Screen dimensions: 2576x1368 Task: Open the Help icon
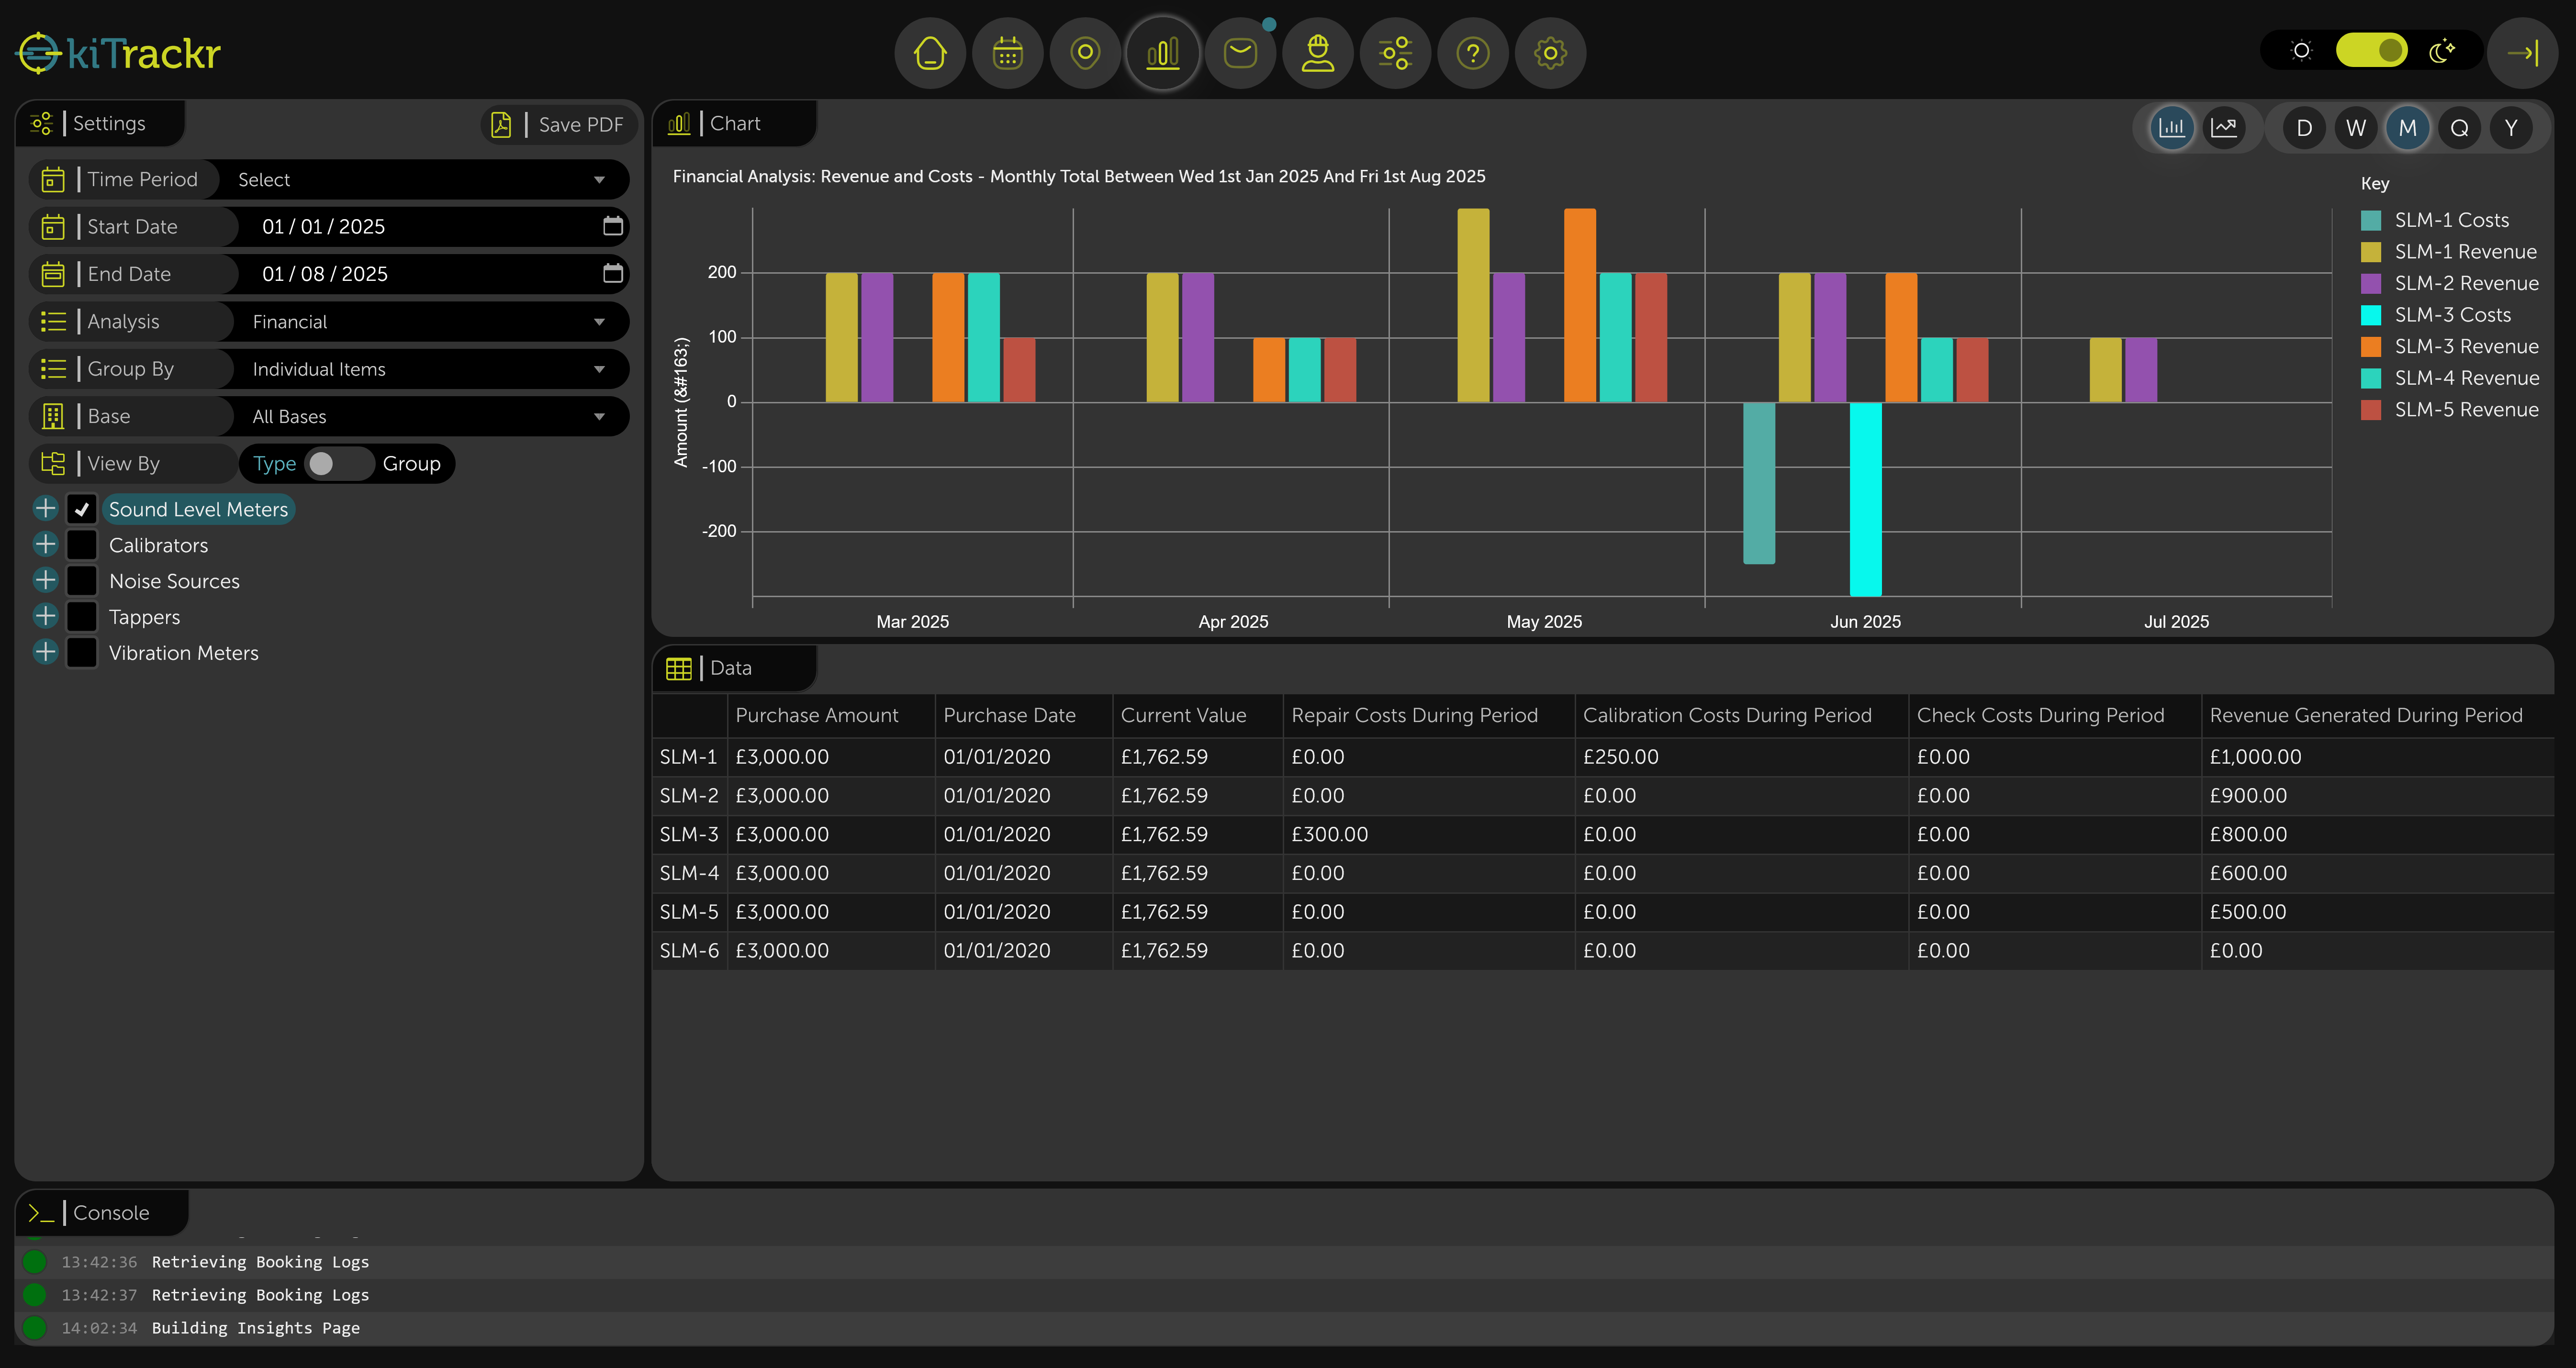pos(1472,52)
